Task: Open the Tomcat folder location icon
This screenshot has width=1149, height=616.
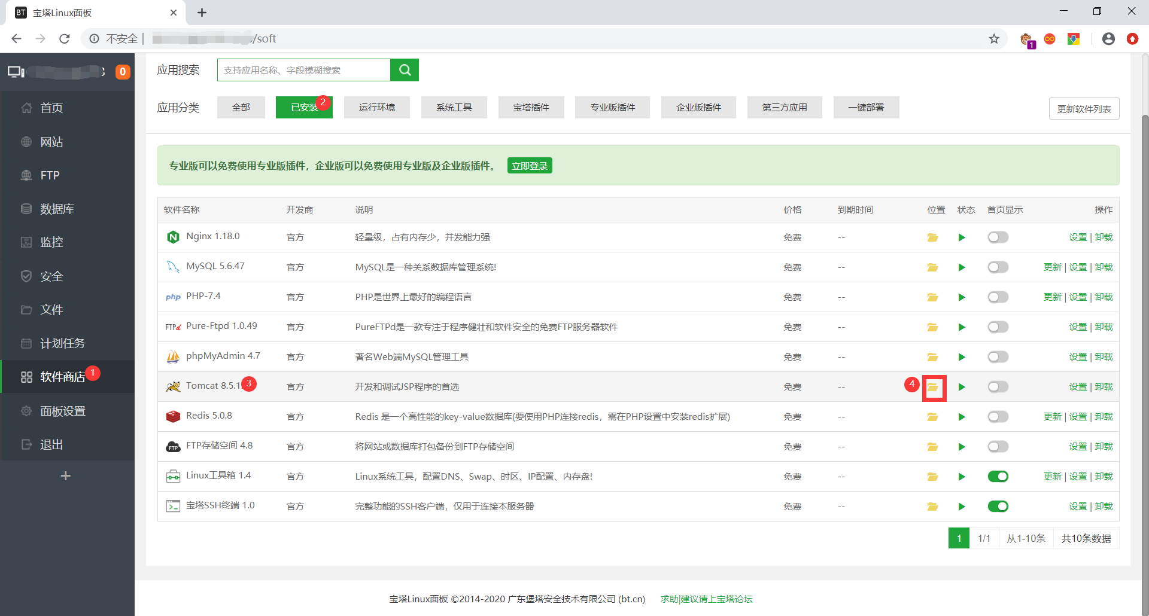Action: point(932,387)
